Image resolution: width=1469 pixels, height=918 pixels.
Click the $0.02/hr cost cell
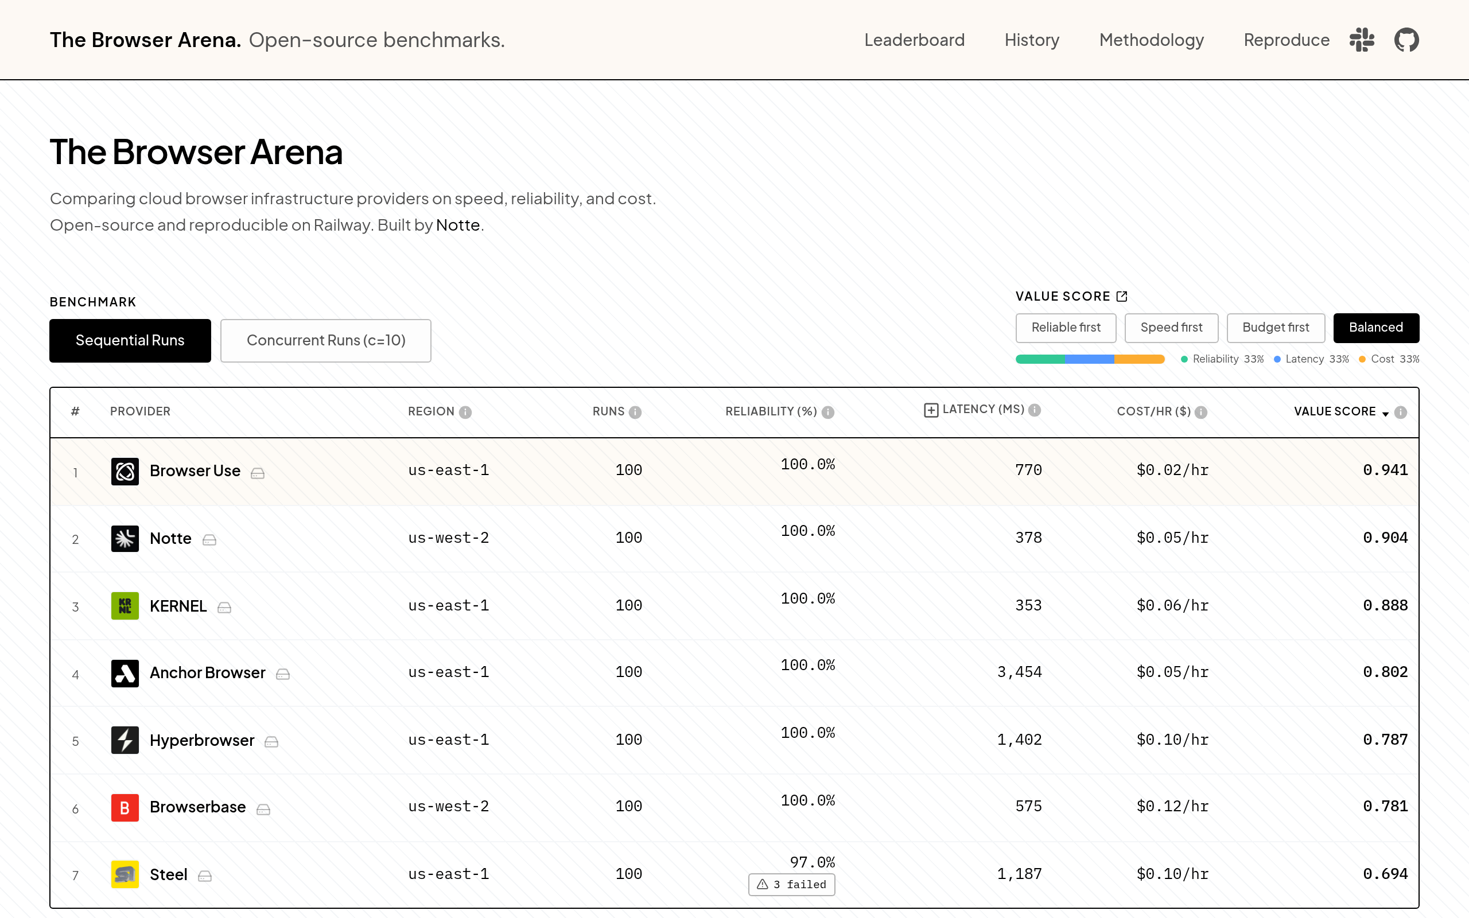point(1172,470)
